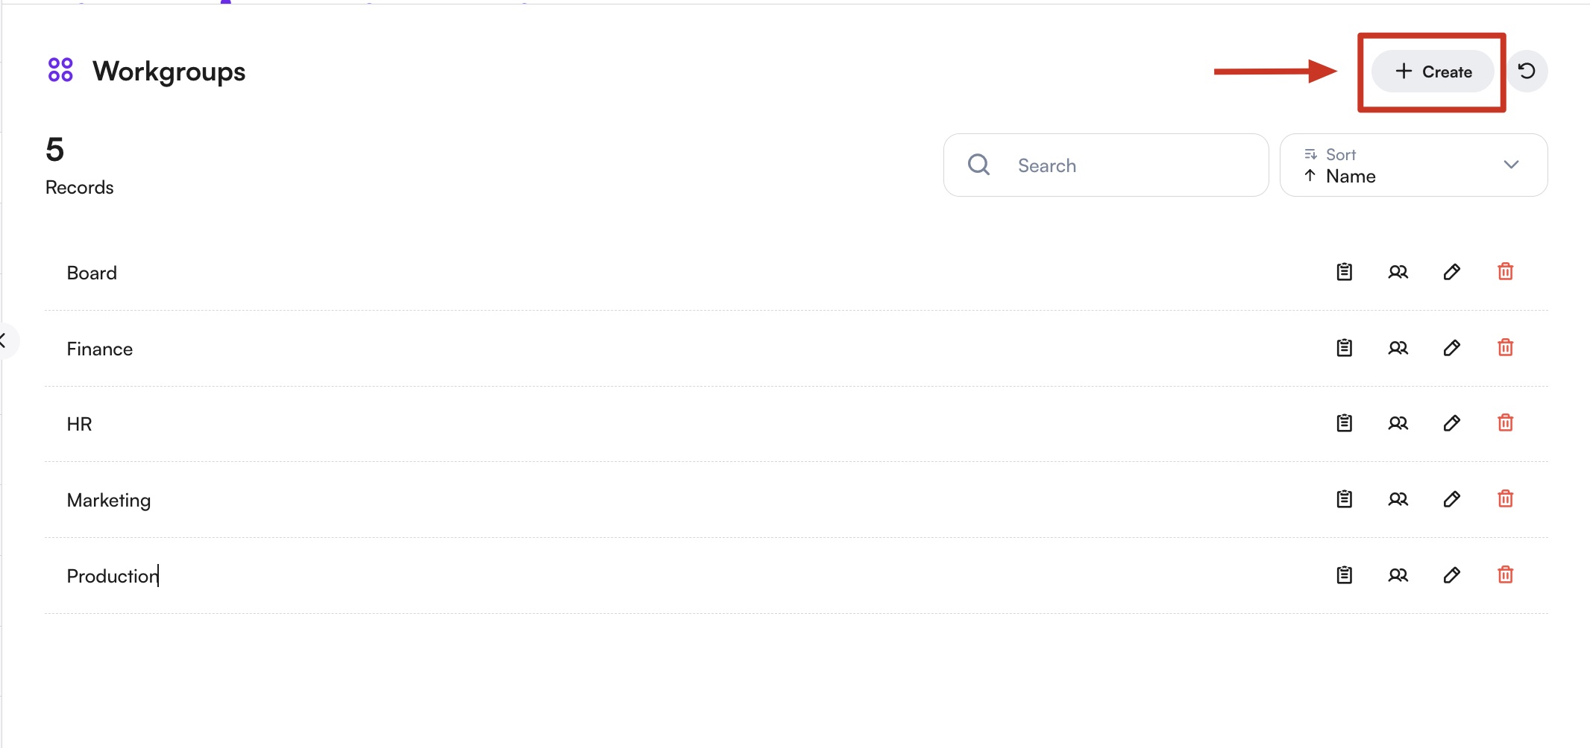The image size is (1590, 748).
Task: Delete the Board workgroup
Action: [x=1505, y=272]
